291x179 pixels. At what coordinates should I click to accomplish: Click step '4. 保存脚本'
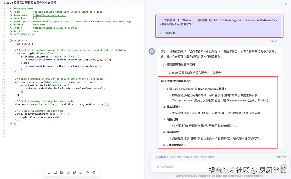171,132
